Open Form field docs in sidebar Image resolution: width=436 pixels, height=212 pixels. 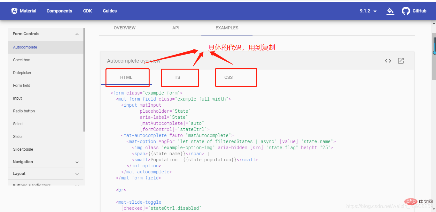(x=46, y=86)
